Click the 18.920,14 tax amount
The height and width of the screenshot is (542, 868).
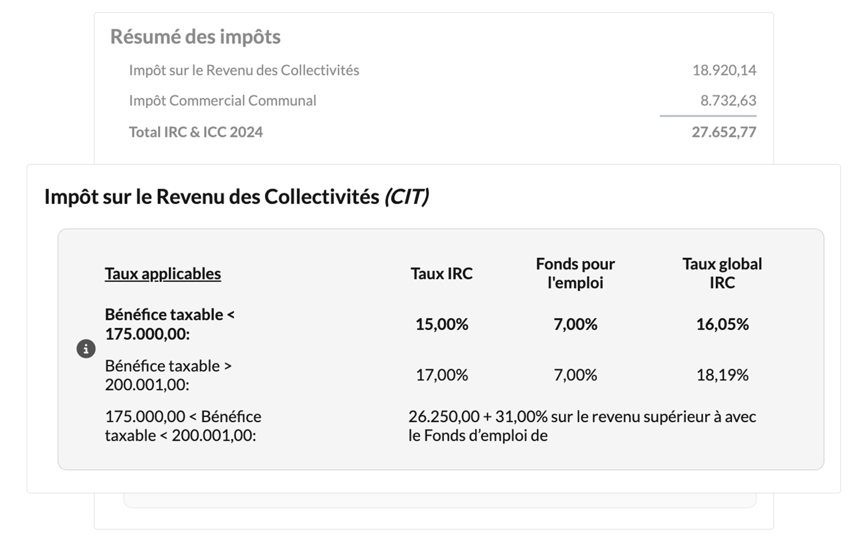point(725,70)
